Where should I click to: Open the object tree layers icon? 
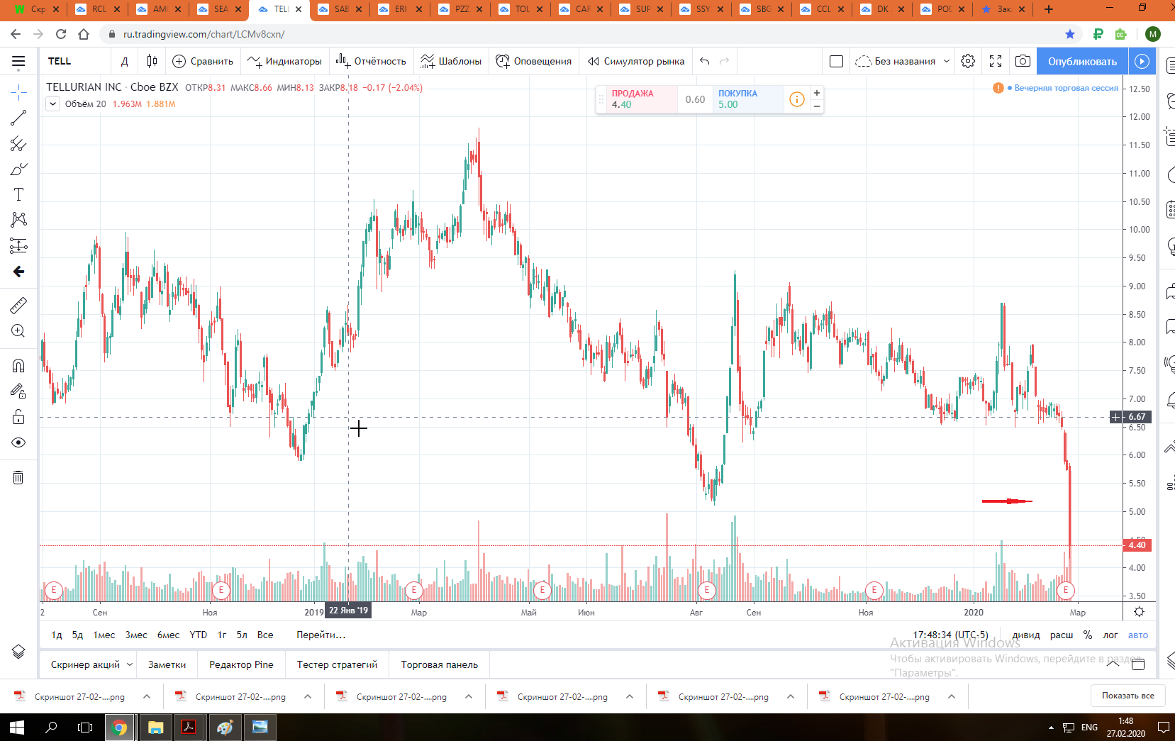18,652
